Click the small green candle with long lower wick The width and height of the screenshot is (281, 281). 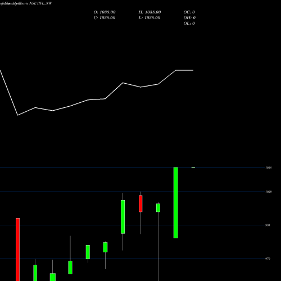pyautogui.click(x=158, y=208)
